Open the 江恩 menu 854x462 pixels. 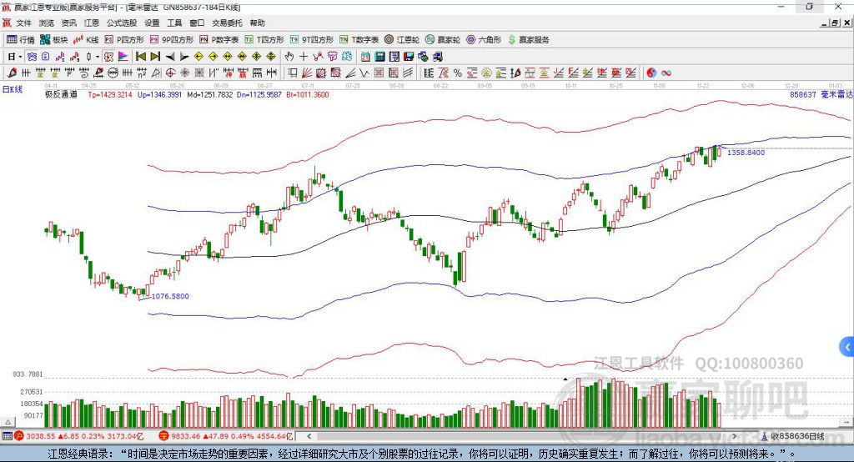pos(92,23)
